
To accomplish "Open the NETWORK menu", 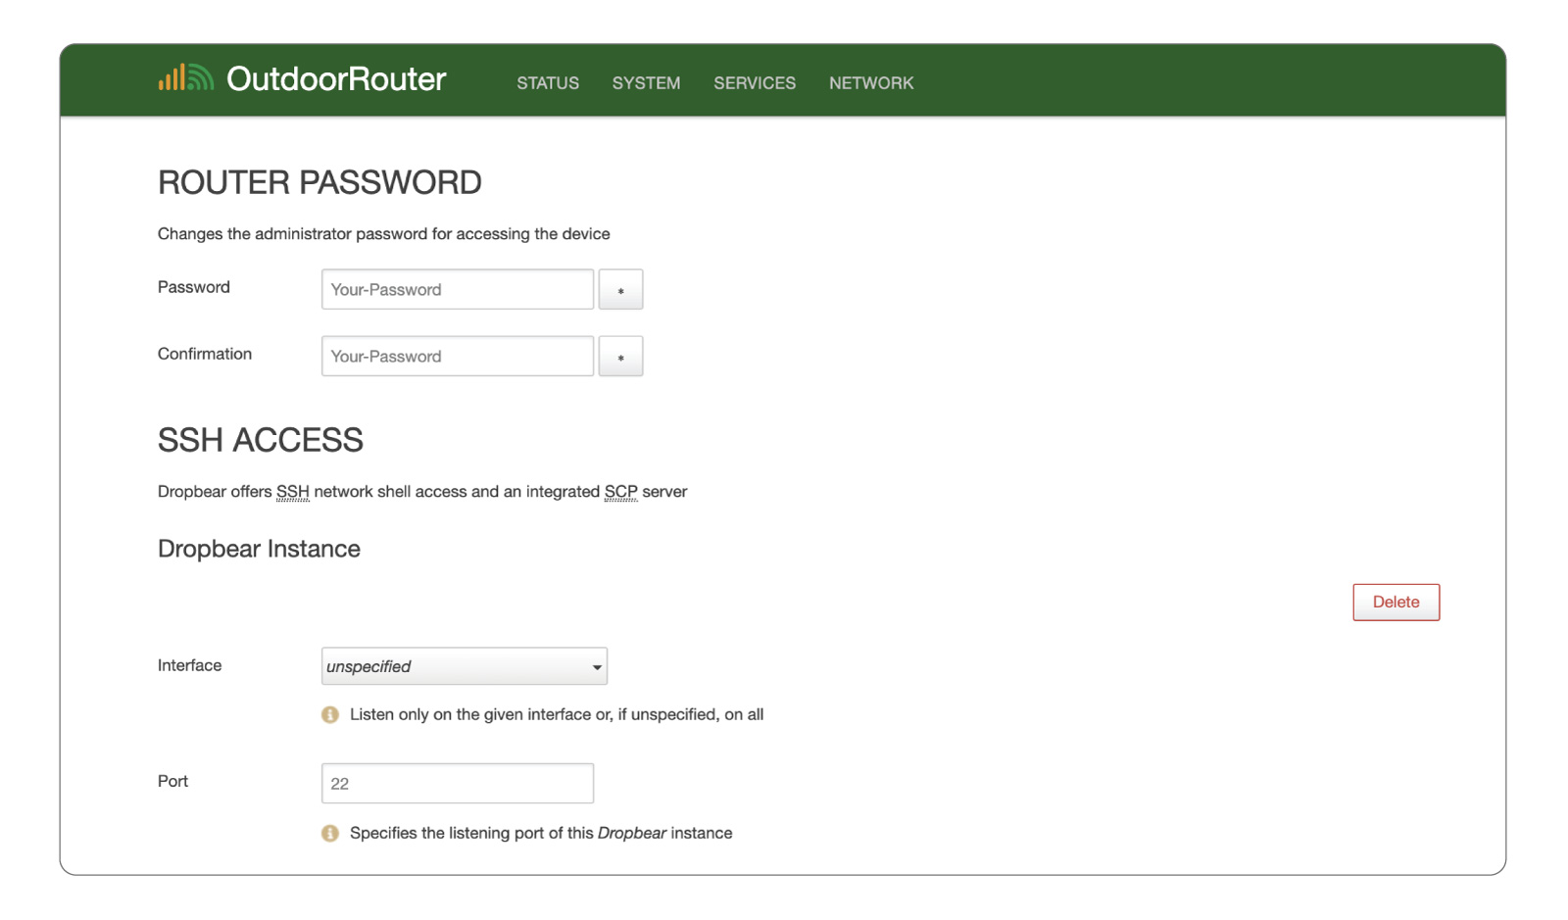I will point(871,83).
